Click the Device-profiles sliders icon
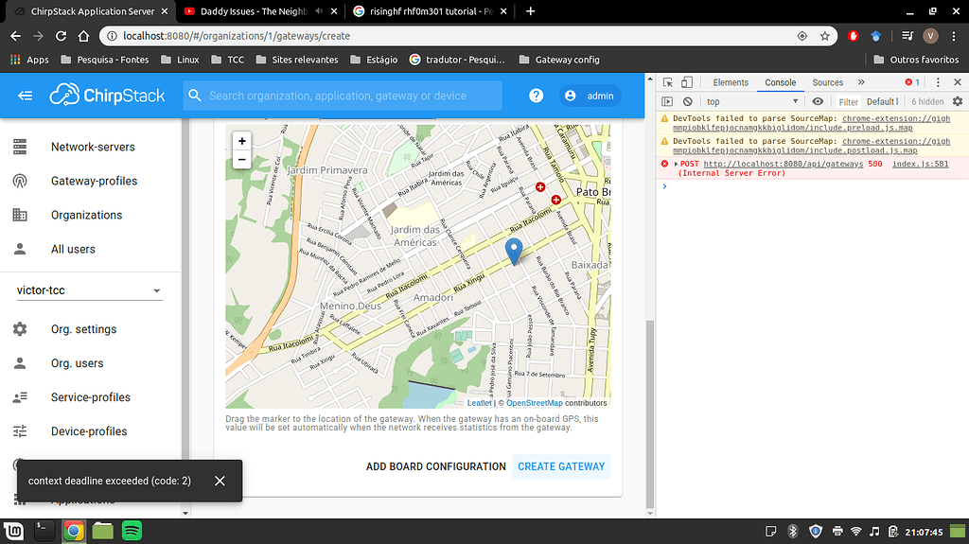969x544 pixels. click(20, 431)
